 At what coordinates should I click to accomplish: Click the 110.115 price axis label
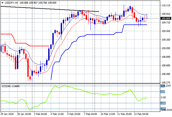[x=166, y=5]
